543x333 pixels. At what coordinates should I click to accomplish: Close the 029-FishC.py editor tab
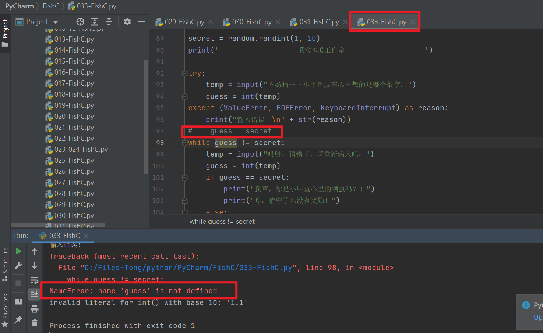211,22
